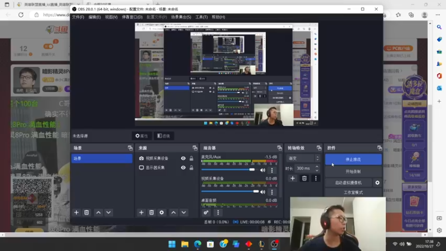
Task: Move source up arrow in Sources panel
Action: (x=173, y=213)
